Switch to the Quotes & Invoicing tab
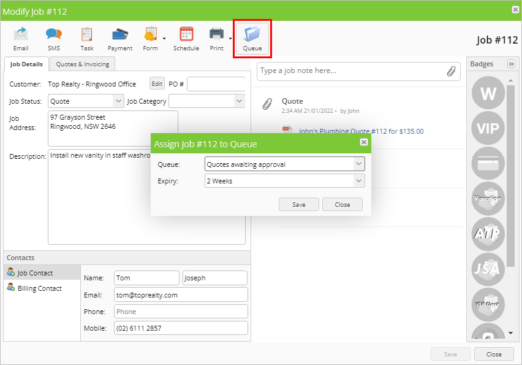The width and height of the screenshot is (522, 365). pyautogui.click(x=83, y=64)
